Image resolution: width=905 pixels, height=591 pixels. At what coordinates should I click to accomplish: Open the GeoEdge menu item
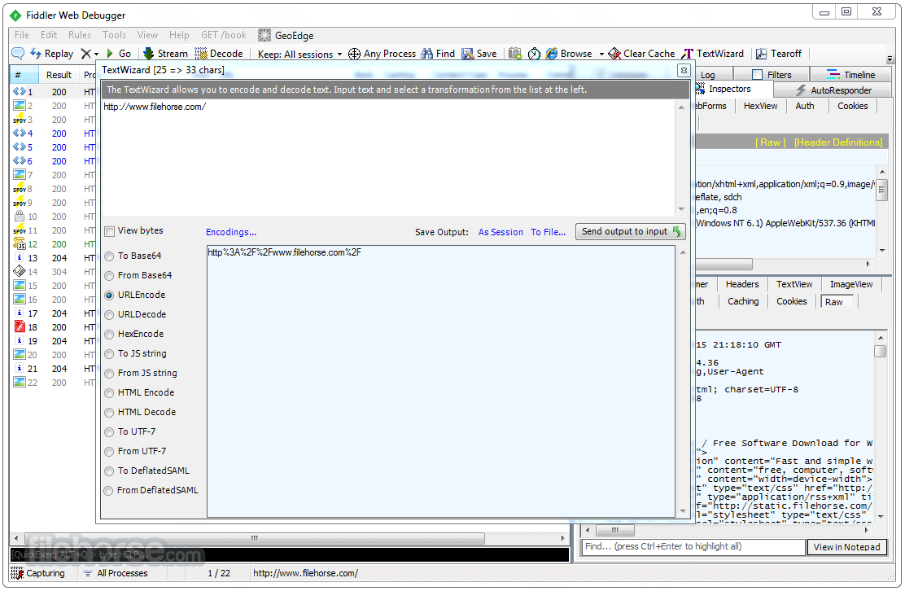(286, 35)
